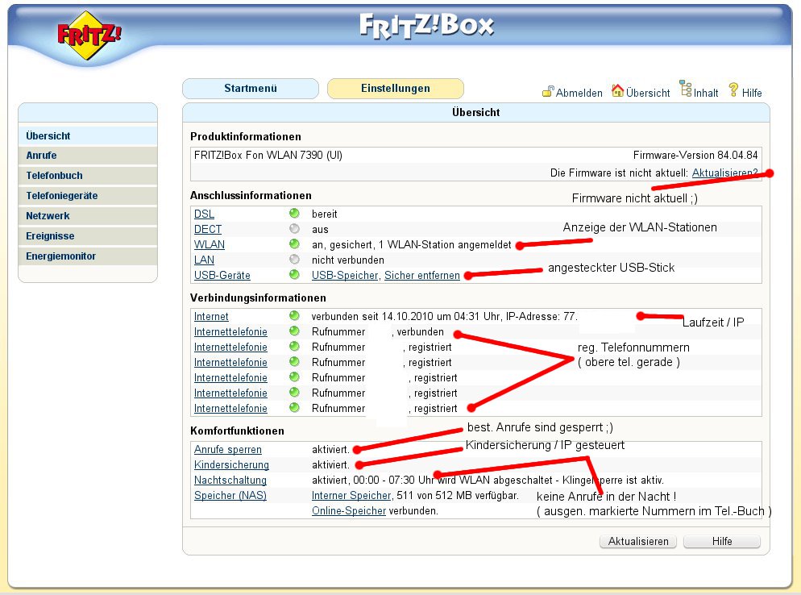801x595 pixels.
Task: Click the green status LED beside WLAN
Action: (294, 243)
